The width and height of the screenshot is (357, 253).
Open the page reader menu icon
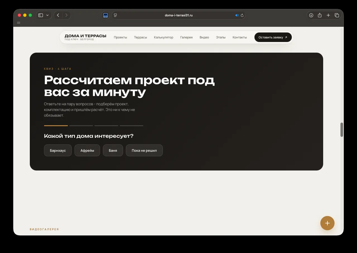[115, 15]
